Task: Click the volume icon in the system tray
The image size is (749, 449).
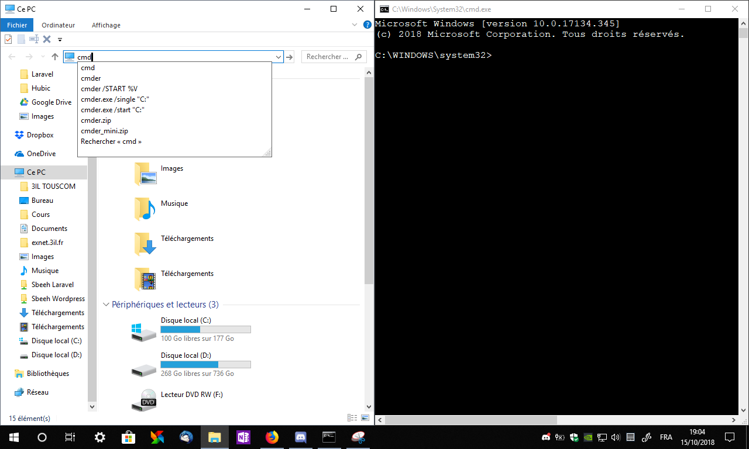Action: tap(616, 437)
